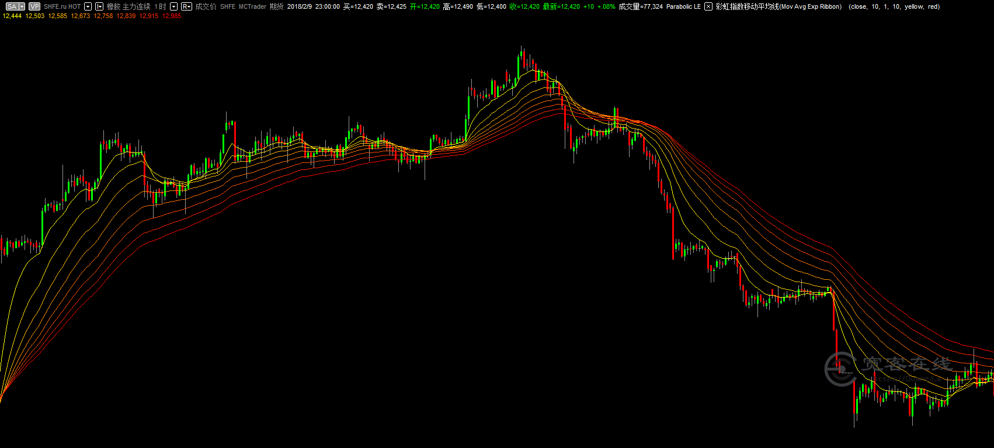Select SHFE.ru HOT symbol text
This screenshot has width=994, height=448.
(x=62, y=6)
